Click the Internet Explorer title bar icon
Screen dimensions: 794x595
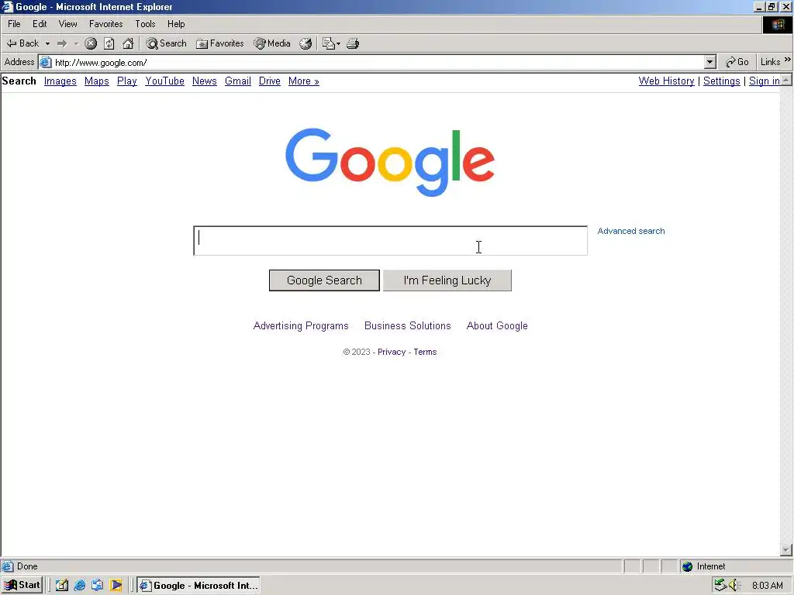7,6
